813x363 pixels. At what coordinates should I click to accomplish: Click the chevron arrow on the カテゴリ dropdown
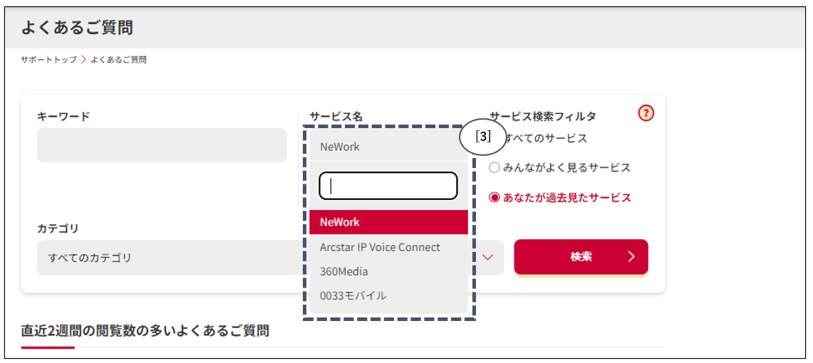488,257
